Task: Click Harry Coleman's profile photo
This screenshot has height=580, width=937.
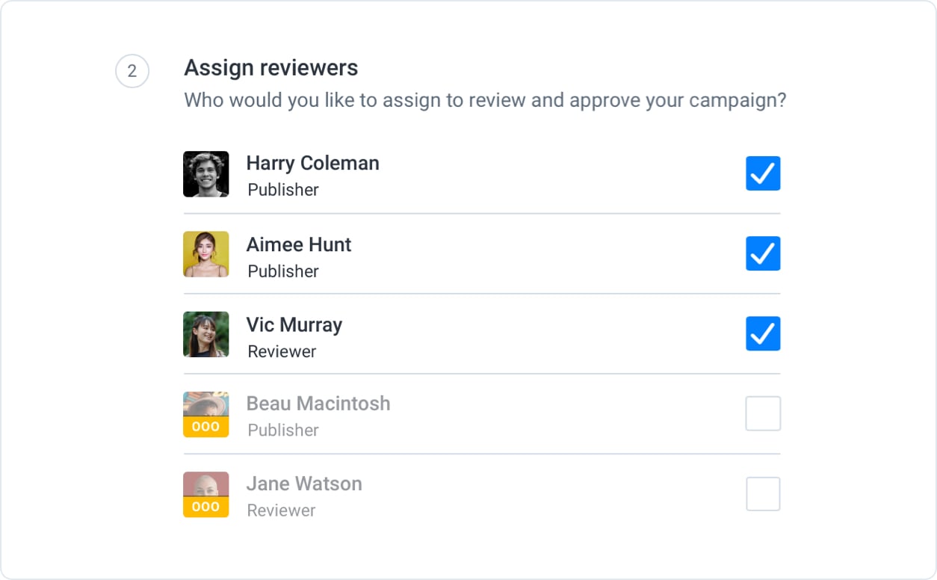Action: pos(206,174)
